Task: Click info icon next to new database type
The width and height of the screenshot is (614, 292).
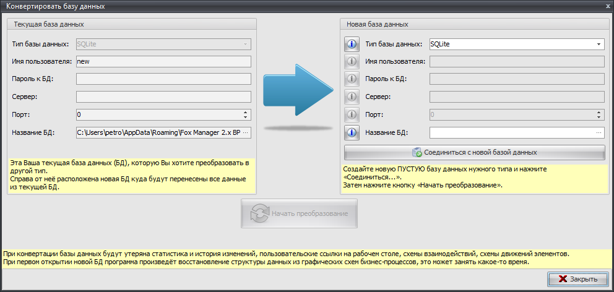Action: [x=352, y=44]
